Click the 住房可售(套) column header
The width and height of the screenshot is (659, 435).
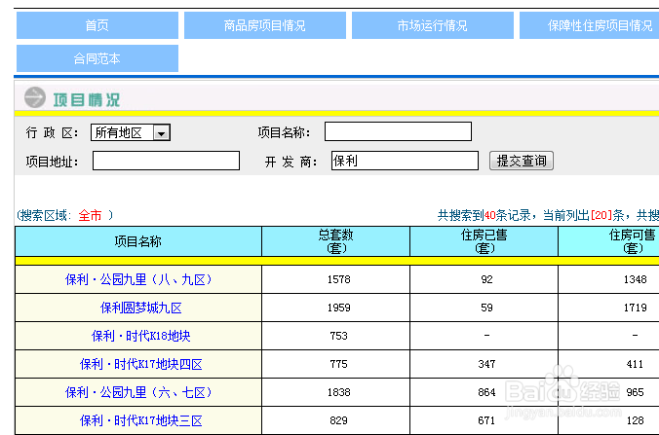pos(609,241)
